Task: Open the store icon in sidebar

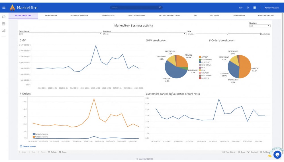Action: click(x=4, y=24)
